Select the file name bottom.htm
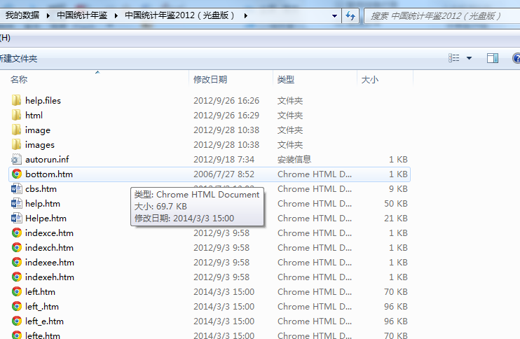 click(49, 174)
